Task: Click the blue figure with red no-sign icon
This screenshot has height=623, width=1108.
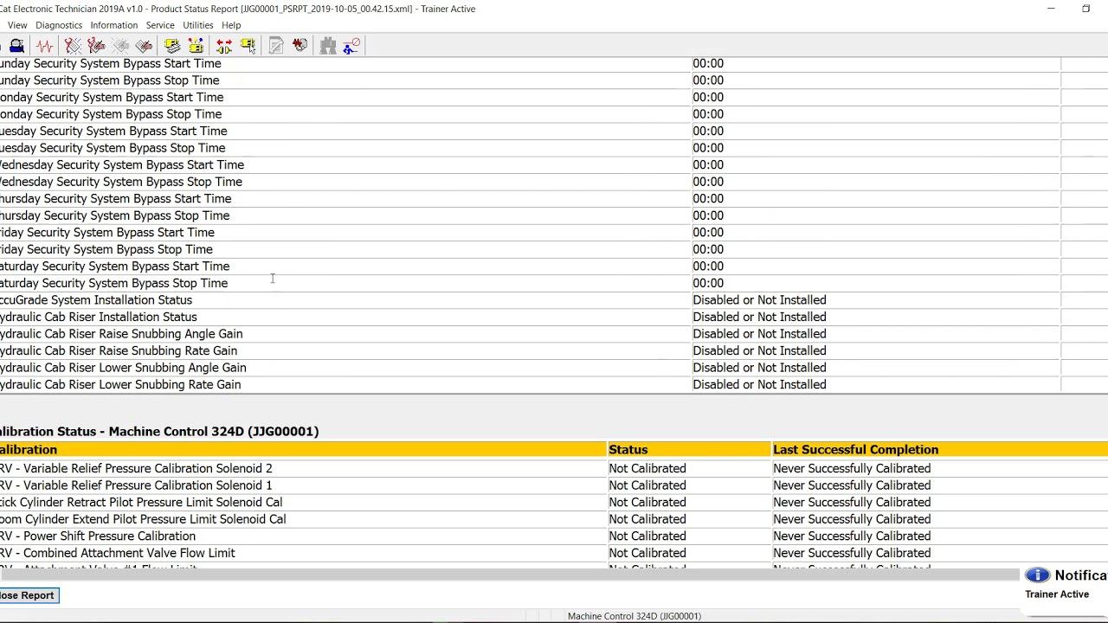Action: pyautogui.click(x=351, y=46)
